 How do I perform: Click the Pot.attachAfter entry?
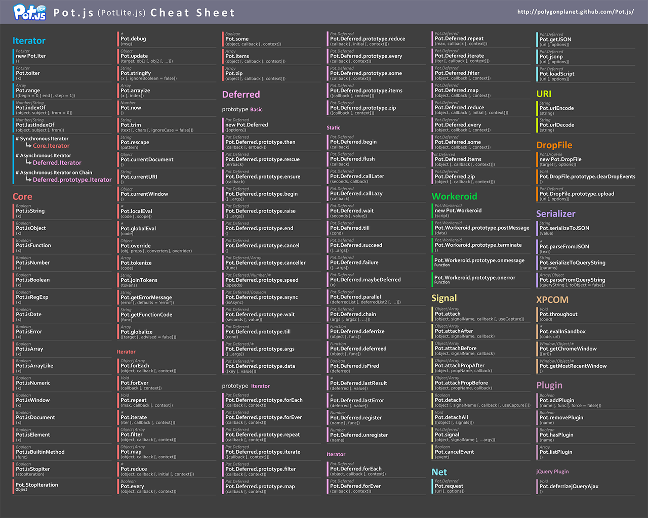pyautogui.click(x=482, y=331)
